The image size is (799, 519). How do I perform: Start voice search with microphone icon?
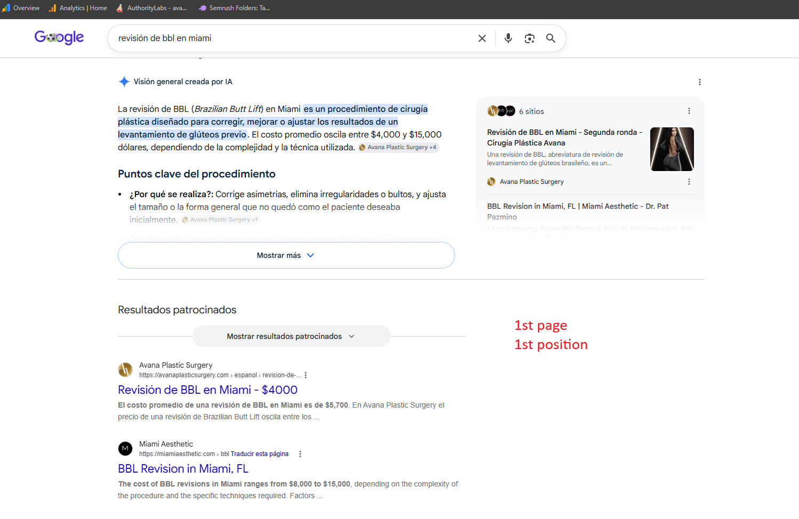(508, 38)
